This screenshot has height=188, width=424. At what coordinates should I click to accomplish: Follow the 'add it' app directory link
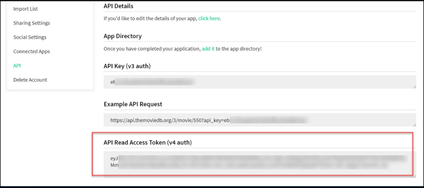[x=208, y=49]
